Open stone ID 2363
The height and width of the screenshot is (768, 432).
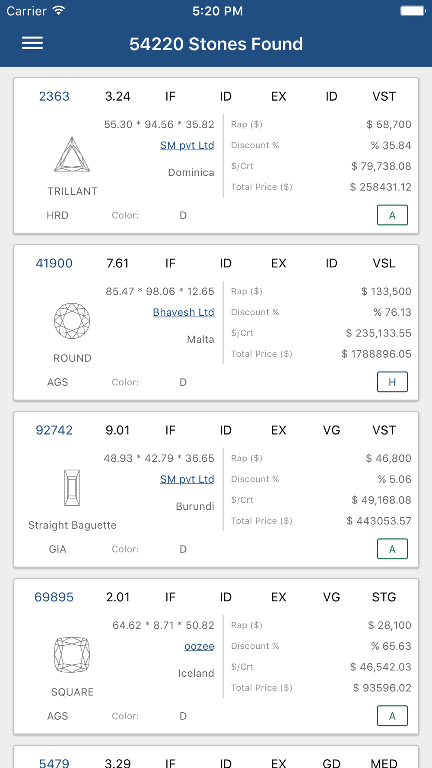tap(54, 96)
